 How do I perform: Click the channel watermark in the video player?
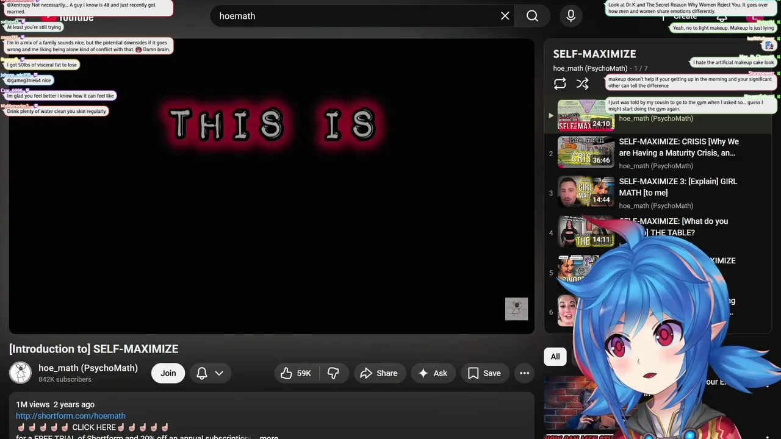[516, 309]
